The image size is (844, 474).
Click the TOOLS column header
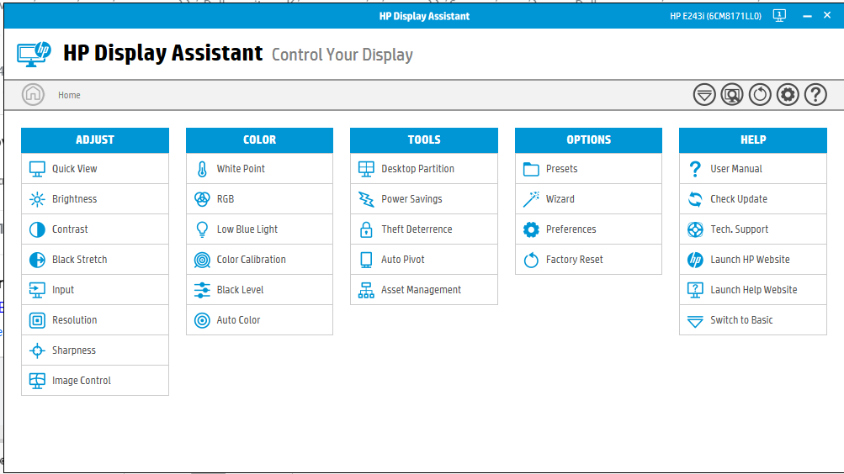[x=424, y=140]
